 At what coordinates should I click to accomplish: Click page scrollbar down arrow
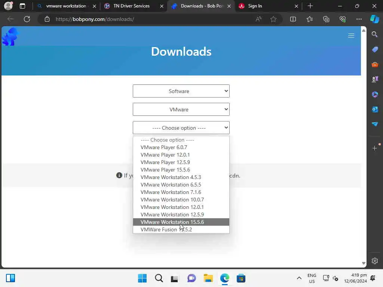(x=364, y=263)
